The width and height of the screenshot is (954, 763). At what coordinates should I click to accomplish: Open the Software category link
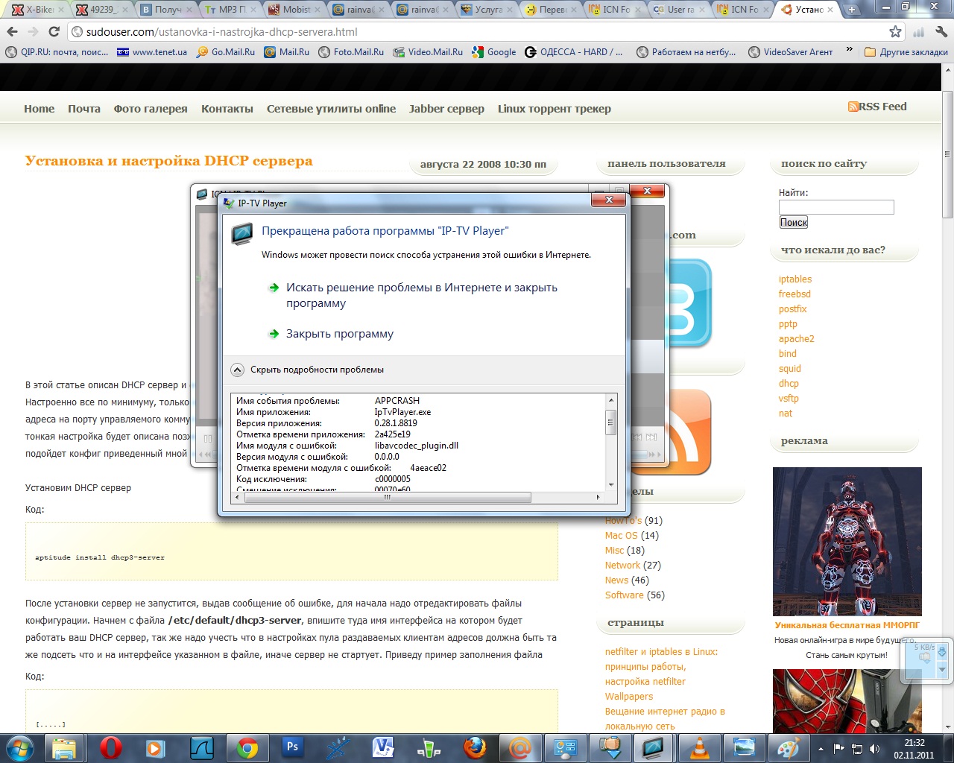[625, 595]
